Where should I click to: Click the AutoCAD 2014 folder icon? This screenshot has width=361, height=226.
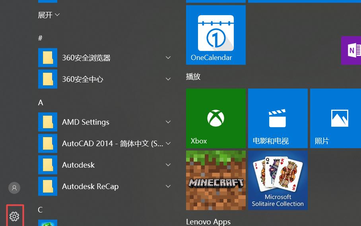pos(48,143)
